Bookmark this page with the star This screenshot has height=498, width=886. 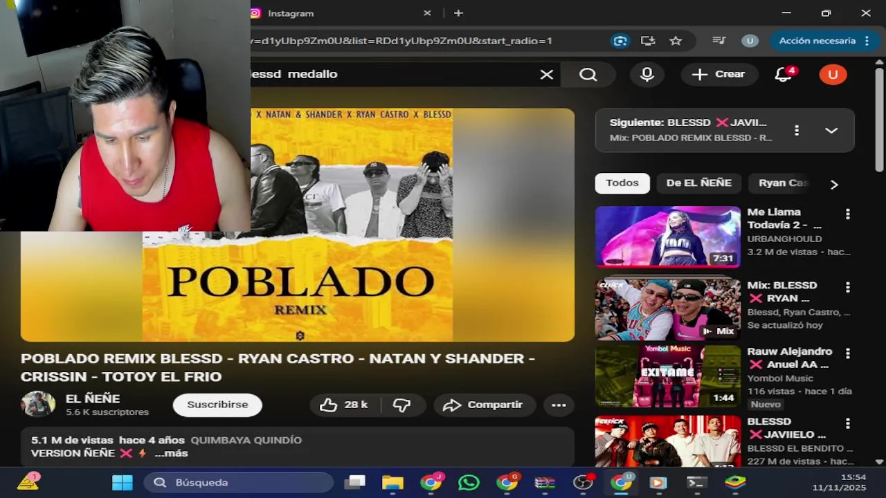pyautogui.click(x=676, y=41)
